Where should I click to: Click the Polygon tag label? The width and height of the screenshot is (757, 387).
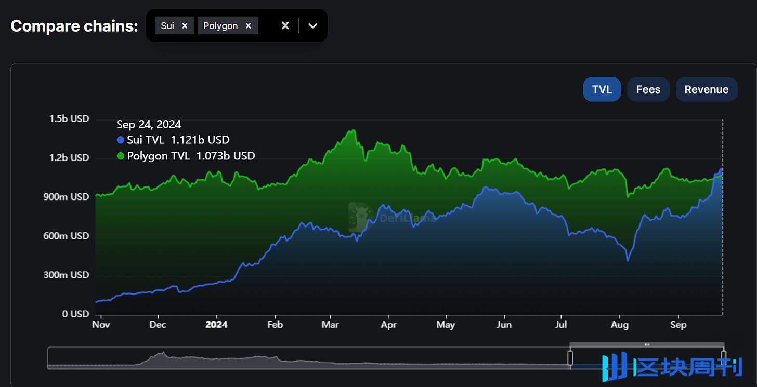(x=220, y=26)
